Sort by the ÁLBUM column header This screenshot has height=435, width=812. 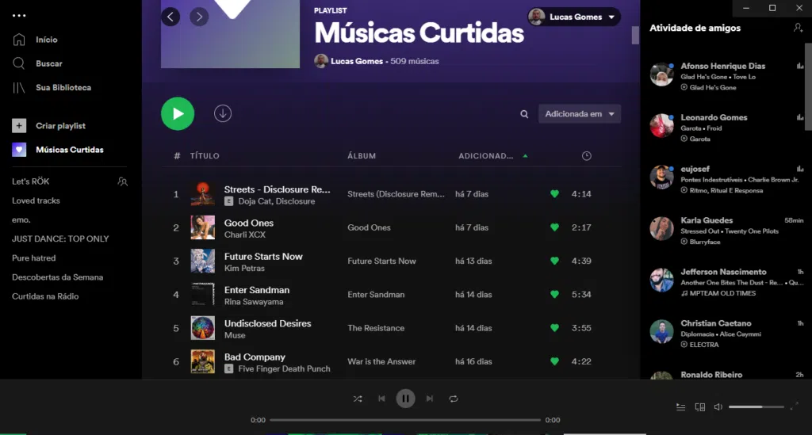pyautogui.click(x=362, y=155)
